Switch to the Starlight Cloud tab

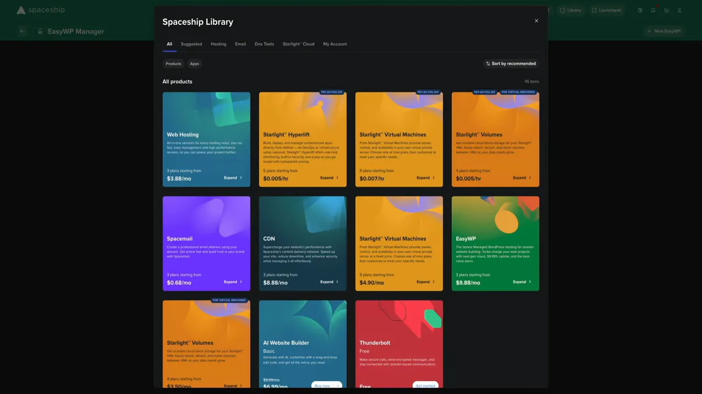point(298,44)
